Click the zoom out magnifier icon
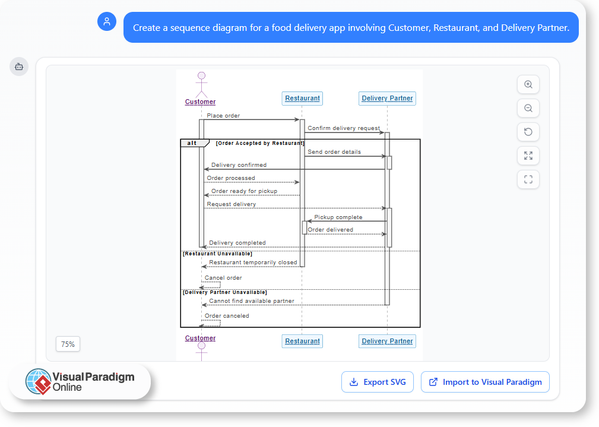 (528, 109)
